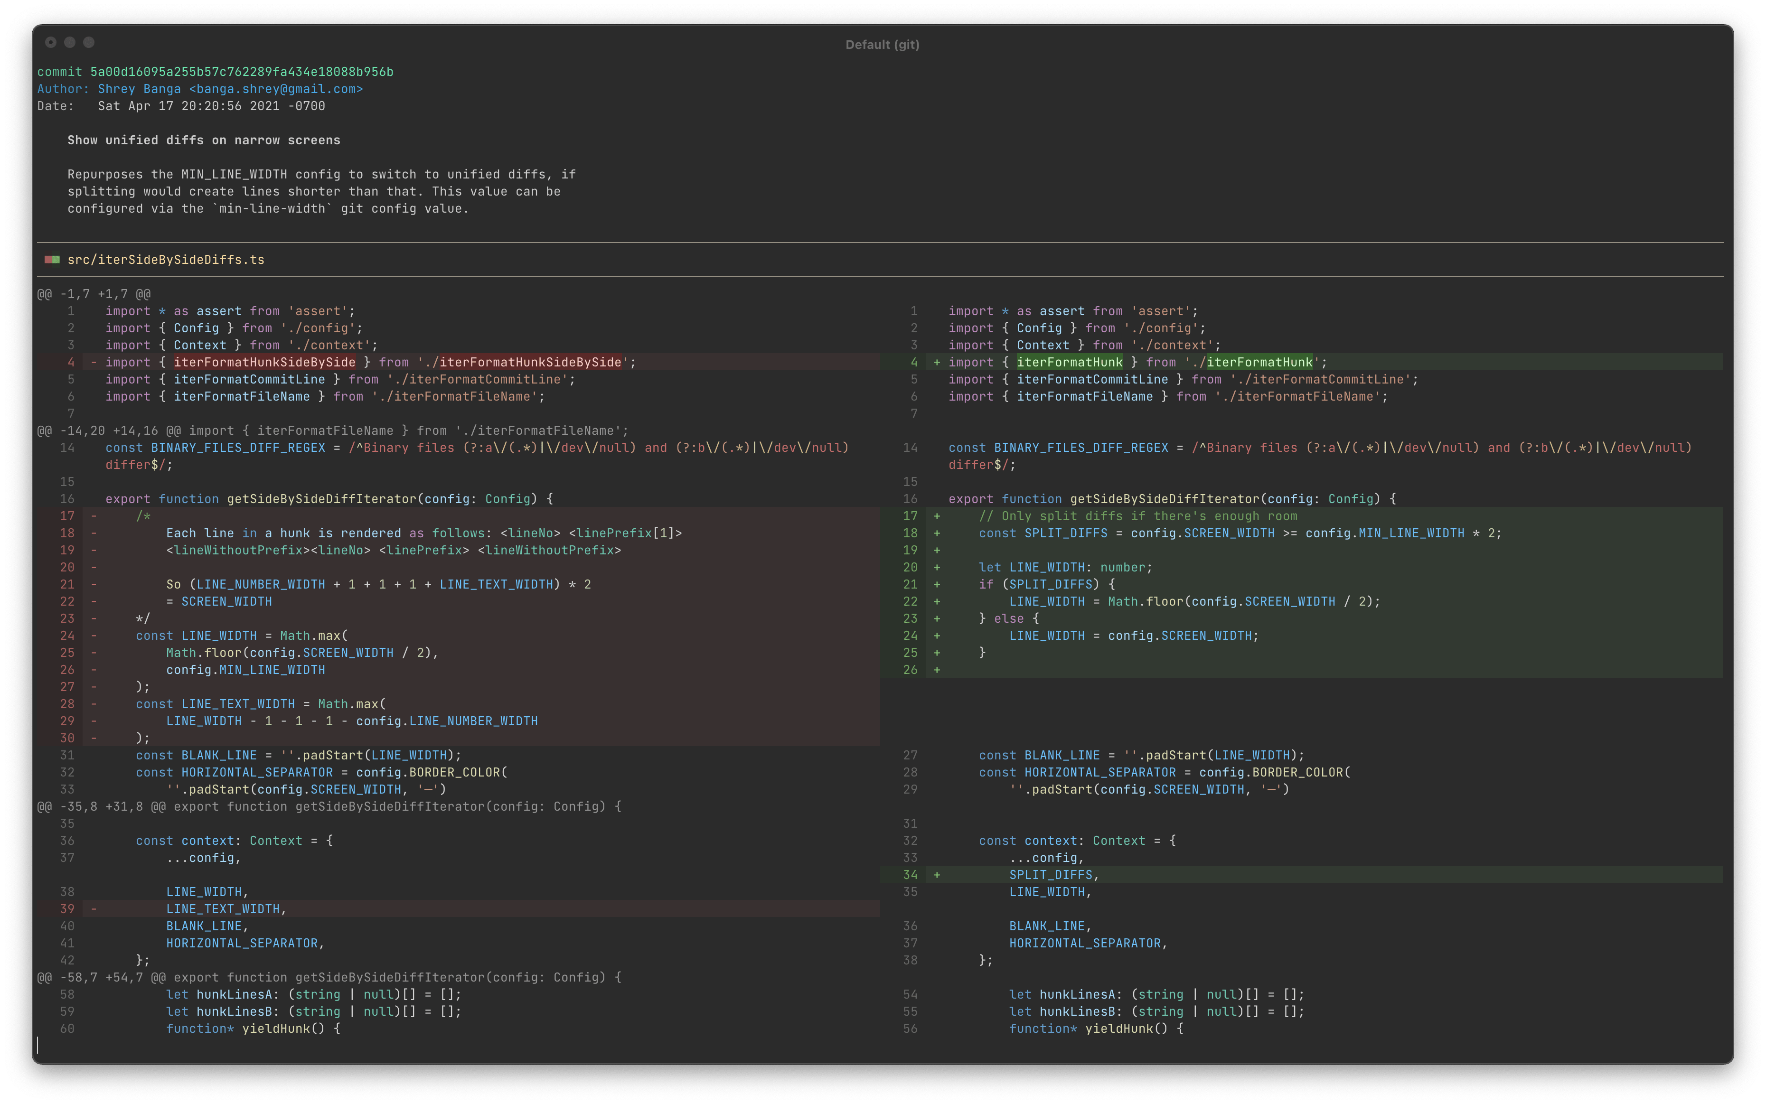Select the added SPLIT_DIFFS line 34
1766x1104 pixels.
pyautogui.click(x=1052, y=874)
